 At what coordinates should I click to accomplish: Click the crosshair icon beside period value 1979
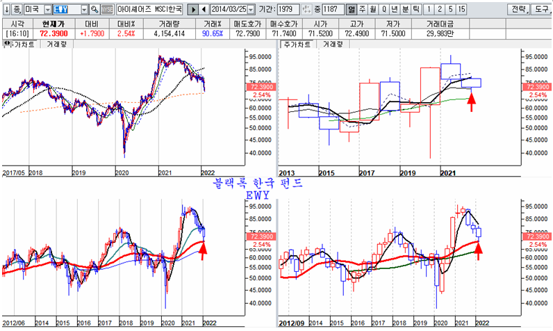306,10
